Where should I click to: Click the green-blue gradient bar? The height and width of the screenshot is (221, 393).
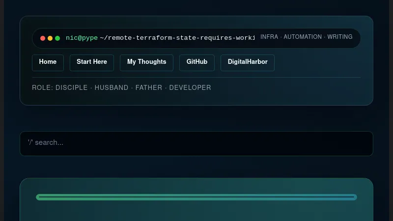tap(196, 197)
